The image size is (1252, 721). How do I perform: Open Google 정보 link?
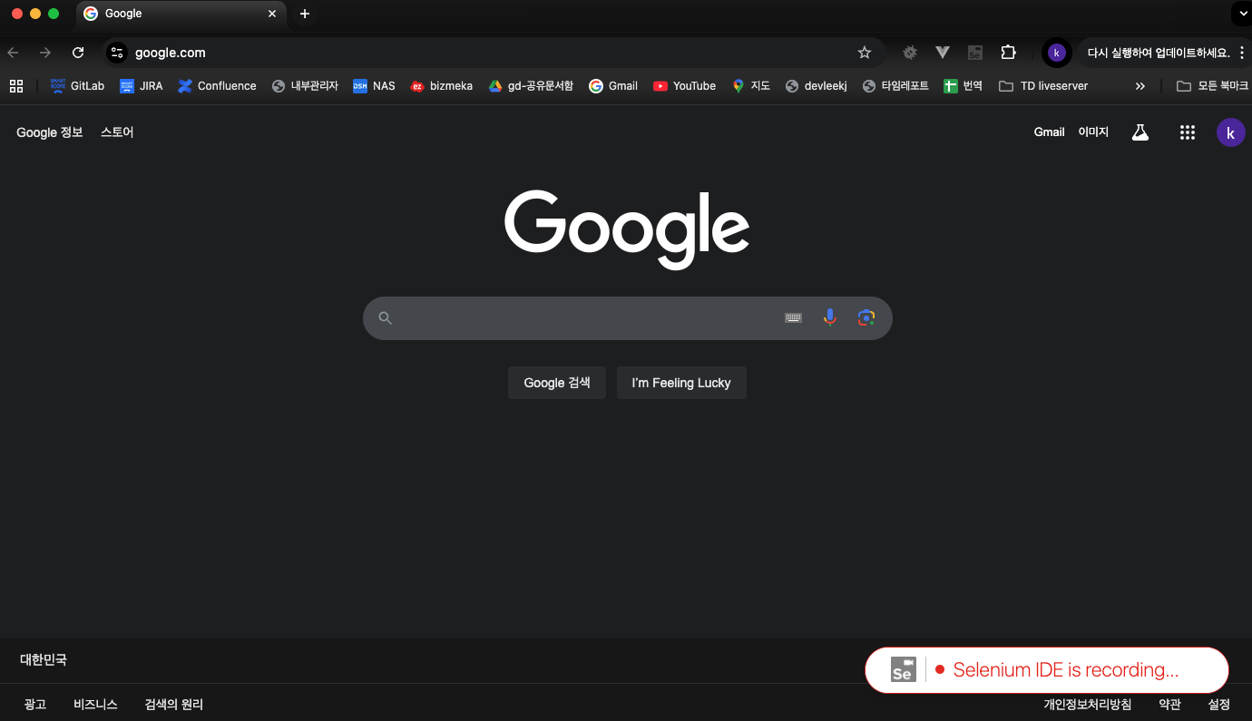point(50,132)
